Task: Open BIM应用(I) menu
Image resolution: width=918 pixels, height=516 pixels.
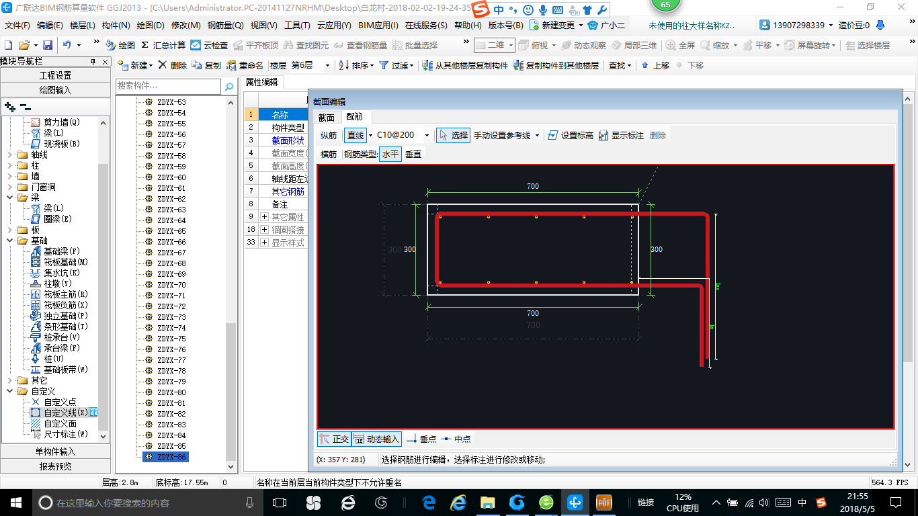Action: click(x=378, y=26)
